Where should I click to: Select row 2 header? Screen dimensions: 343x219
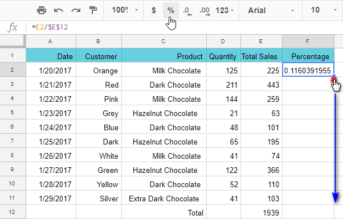click(13, 69)
